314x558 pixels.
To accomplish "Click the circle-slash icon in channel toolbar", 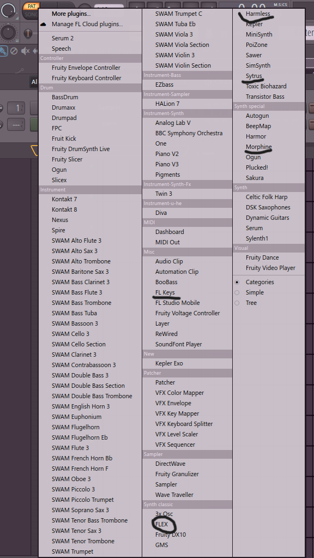I will (14, 51).
